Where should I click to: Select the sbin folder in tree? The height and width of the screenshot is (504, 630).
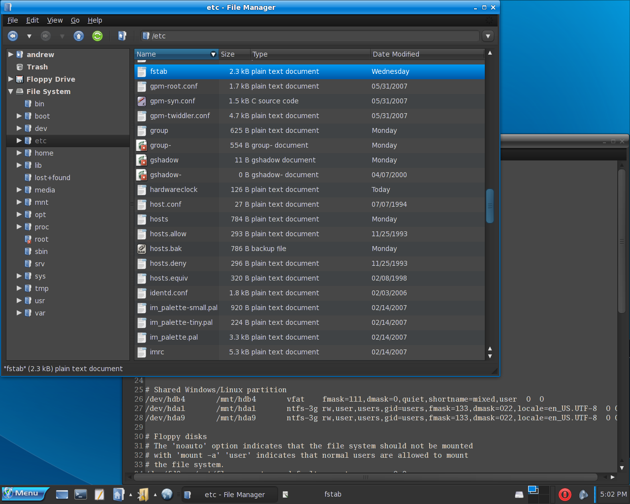coord(41,252)
